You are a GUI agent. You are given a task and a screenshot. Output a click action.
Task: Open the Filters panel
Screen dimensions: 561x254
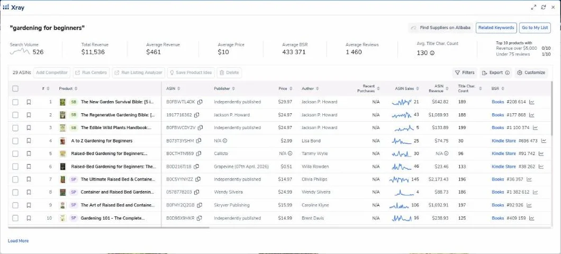tap(464, 72)
